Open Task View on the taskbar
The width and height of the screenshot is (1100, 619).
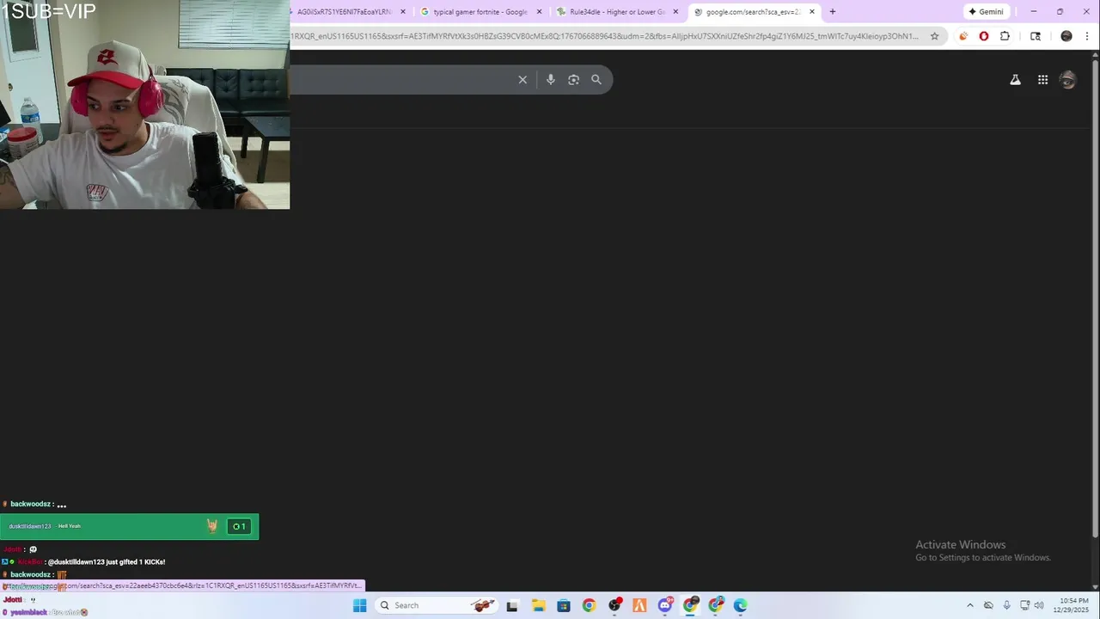(x=512, y=605)
